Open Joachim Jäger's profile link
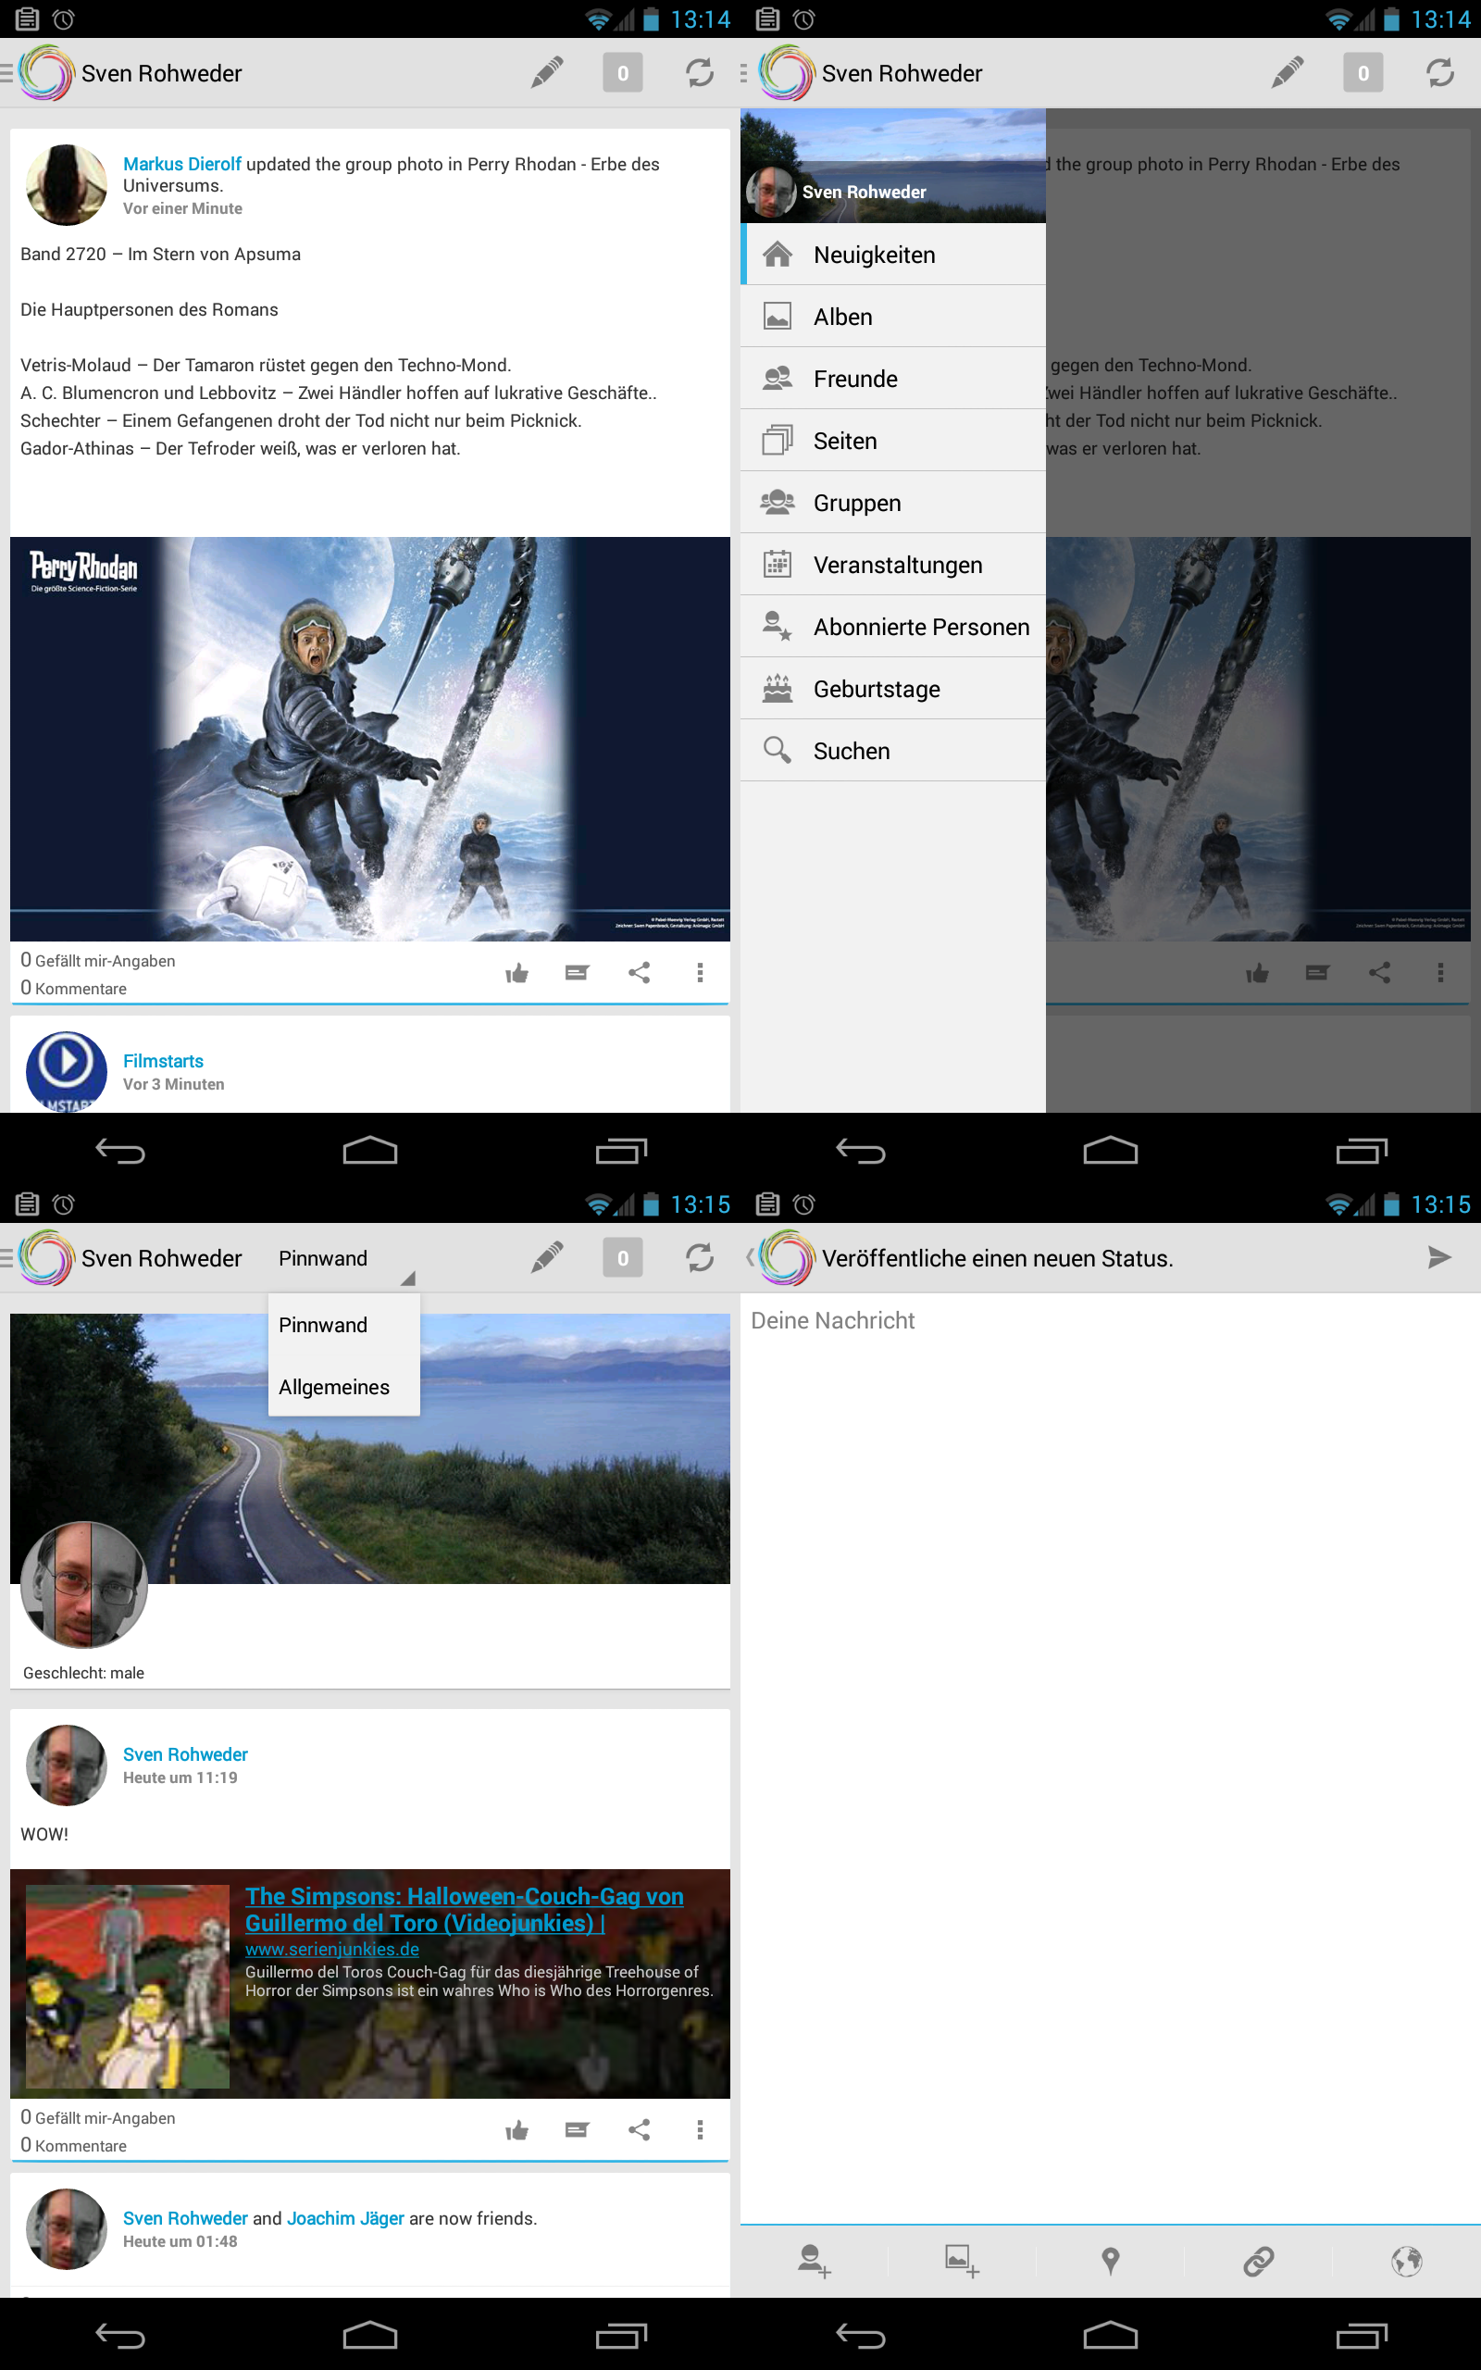Screen dimensions: 1481x2370 pos(344,2218)
